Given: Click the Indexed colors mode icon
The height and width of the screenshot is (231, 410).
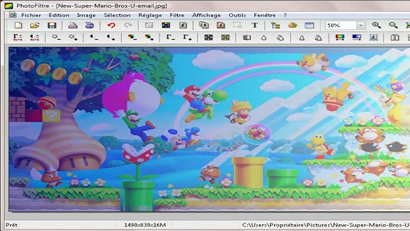Looking at the screenshot, I should 166,25.
